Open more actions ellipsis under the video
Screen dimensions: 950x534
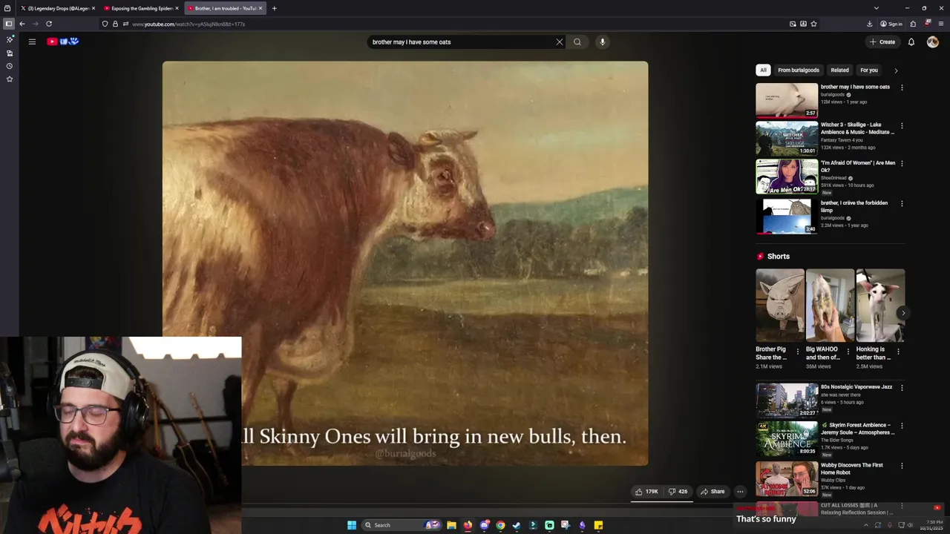[740, 491]
